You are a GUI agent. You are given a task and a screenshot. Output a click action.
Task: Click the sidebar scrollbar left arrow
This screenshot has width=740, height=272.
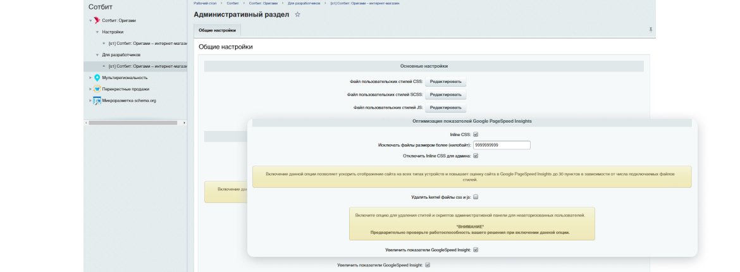(86, 123)
